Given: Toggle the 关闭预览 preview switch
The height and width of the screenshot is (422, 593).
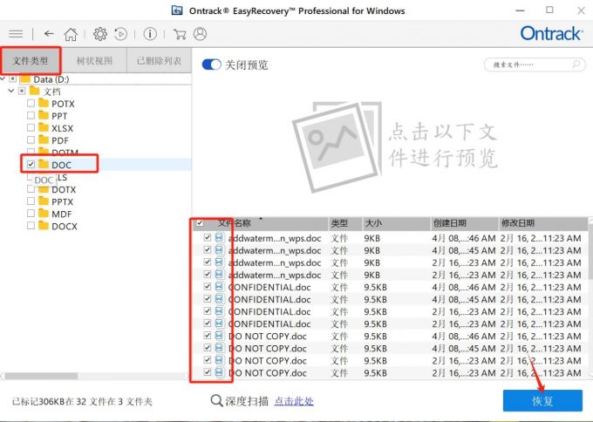Looking at the screenshot, I should coord(211,65).
